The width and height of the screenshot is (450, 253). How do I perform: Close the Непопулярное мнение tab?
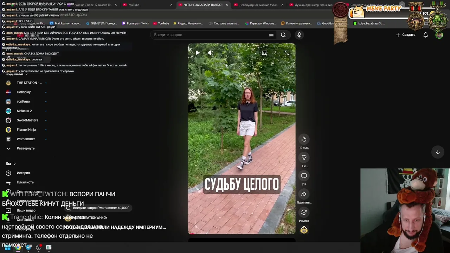point(282,5)
